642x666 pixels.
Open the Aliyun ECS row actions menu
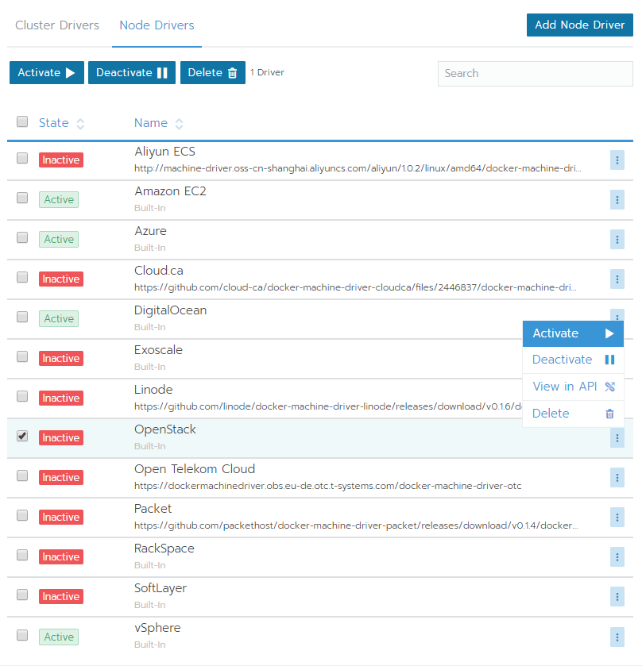tap(617, 160)
